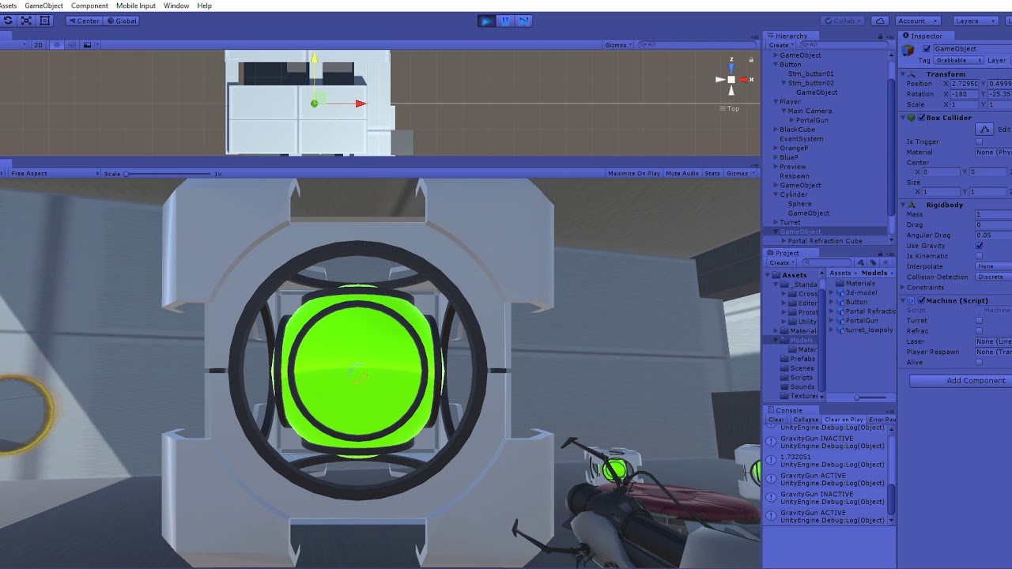Viewport: 1012px width, 569px height.
Task: Toggle the console Collapse button
Action: (806, 420)
